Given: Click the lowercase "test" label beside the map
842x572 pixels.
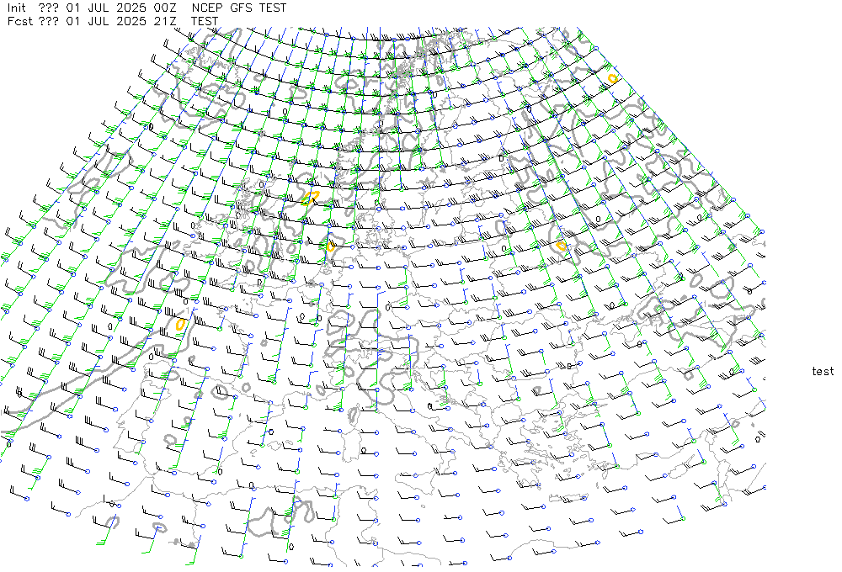Looking at the screenshot, I should [823, 371].
